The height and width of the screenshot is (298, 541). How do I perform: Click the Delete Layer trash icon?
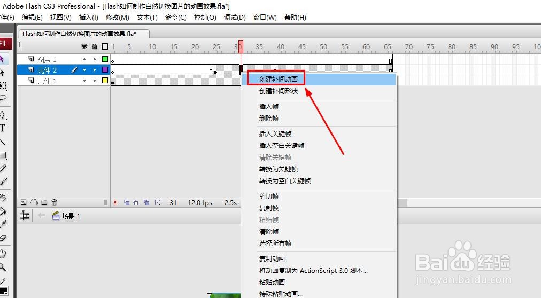pos(54,202)
